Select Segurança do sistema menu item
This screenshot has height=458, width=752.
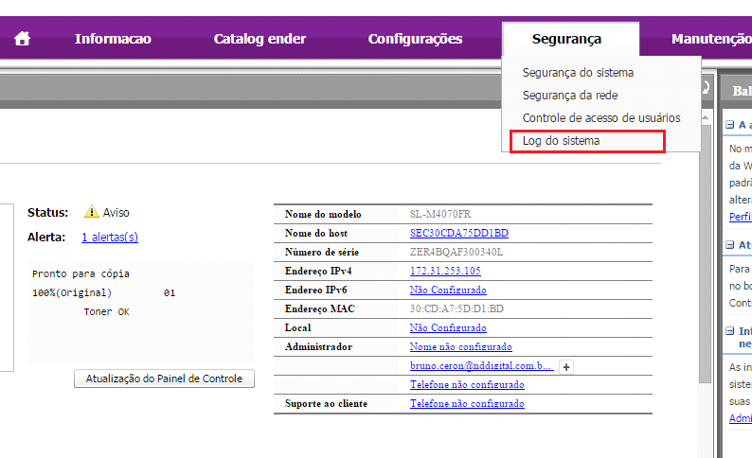[x=578, y=72]
